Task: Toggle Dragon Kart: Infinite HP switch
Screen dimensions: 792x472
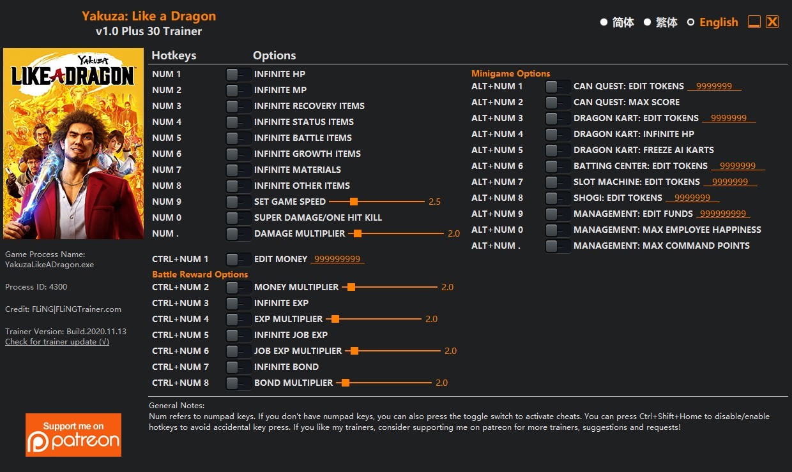Action: 558,134
